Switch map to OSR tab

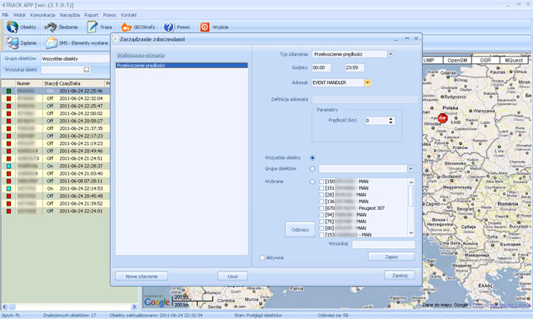486,60
